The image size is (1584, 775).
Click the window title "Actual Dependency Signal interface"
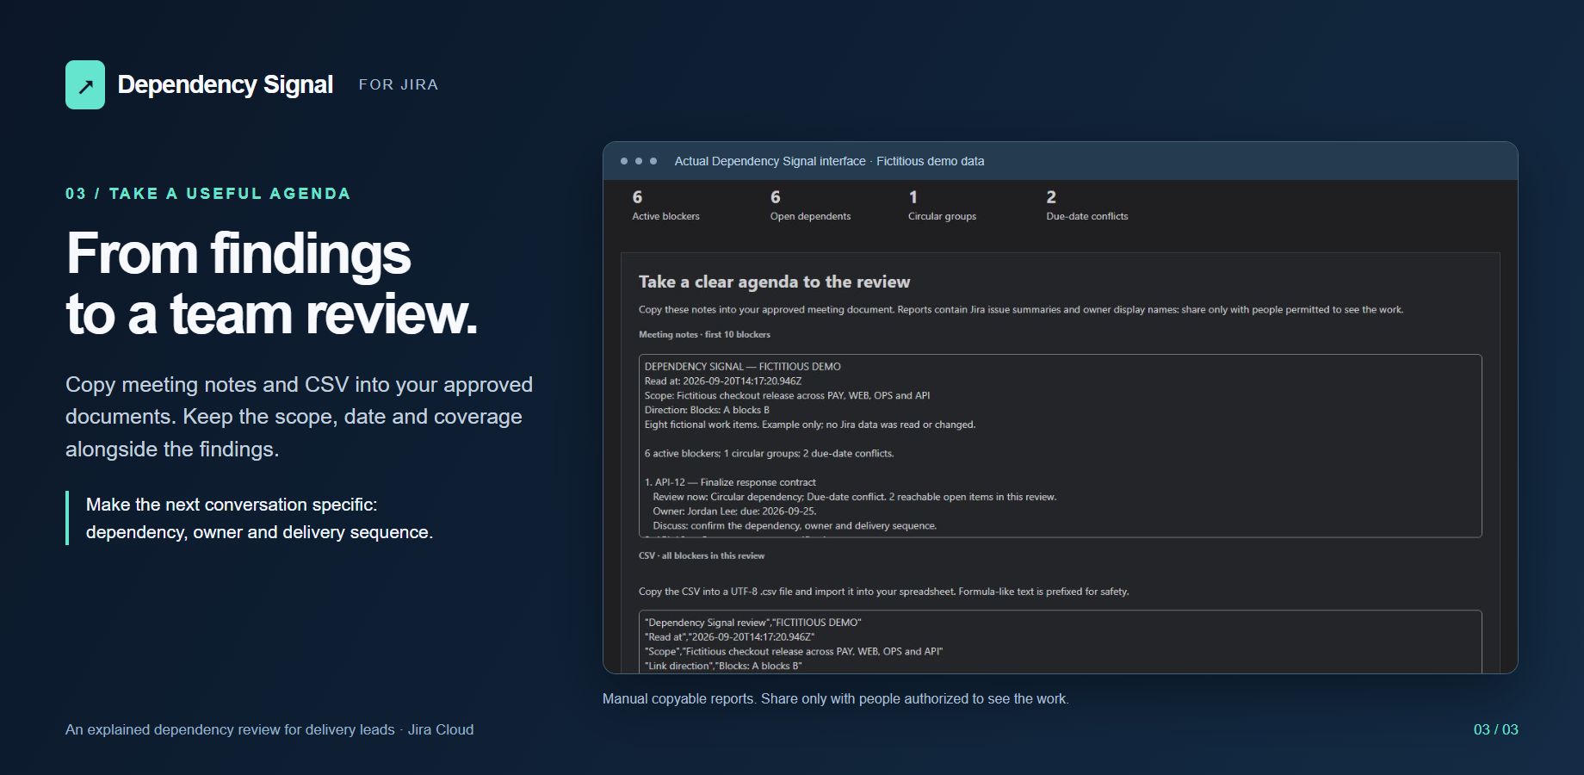(829, 161)
